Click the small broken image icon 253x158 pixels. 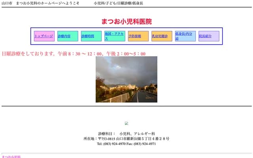(126, 123)
